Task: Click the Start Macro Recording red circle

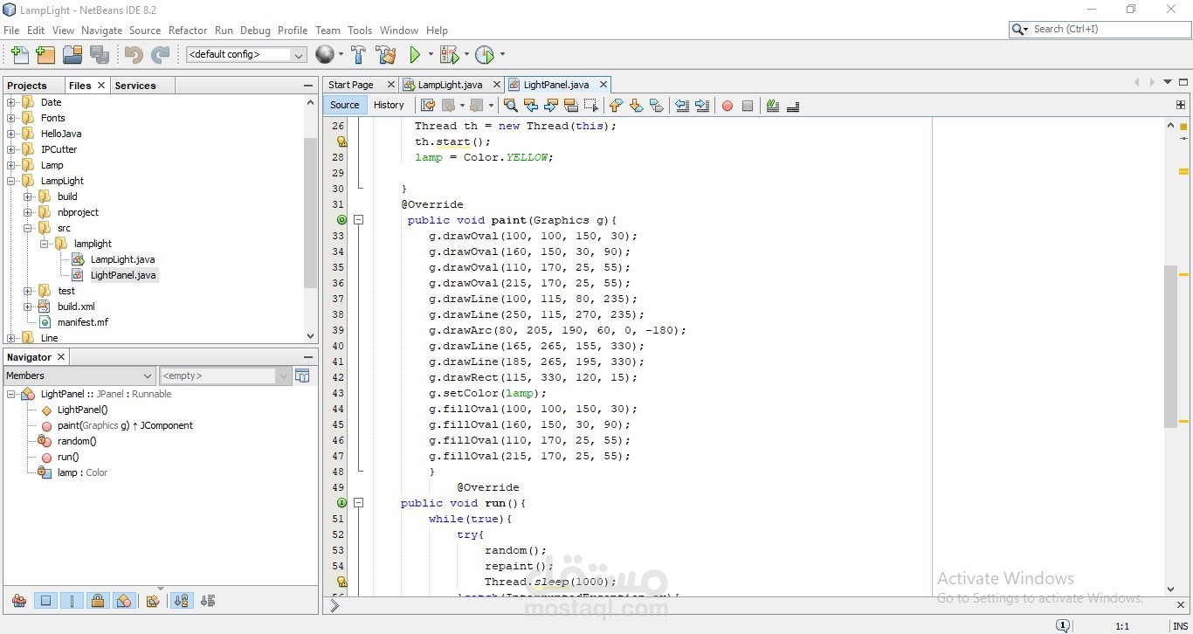Action: tap(728, 106)
